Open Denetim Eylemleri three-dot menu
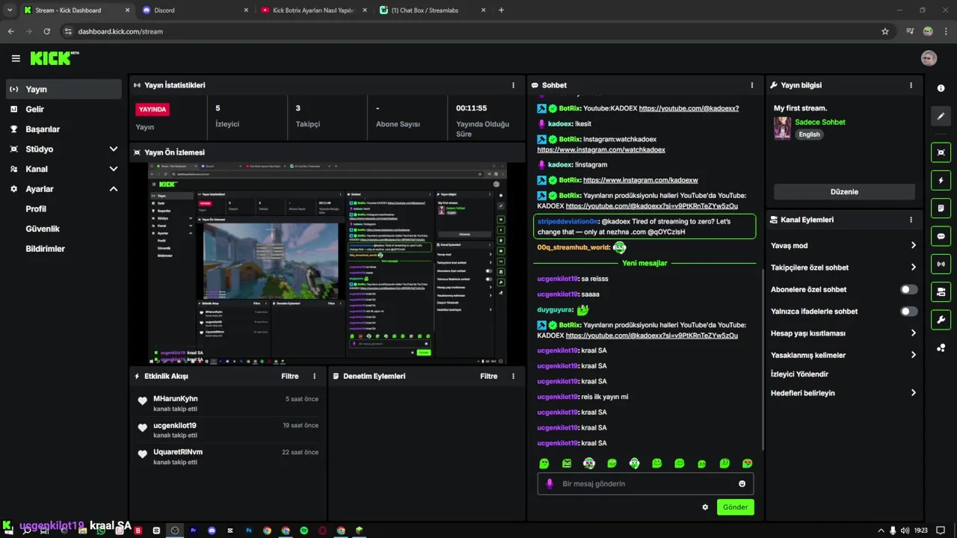This screenshot has height=538, width=957. pyautogui.click(x=513, y=376)
